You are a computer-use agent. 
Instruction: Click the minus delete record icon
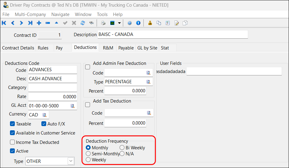pos(48,23)
